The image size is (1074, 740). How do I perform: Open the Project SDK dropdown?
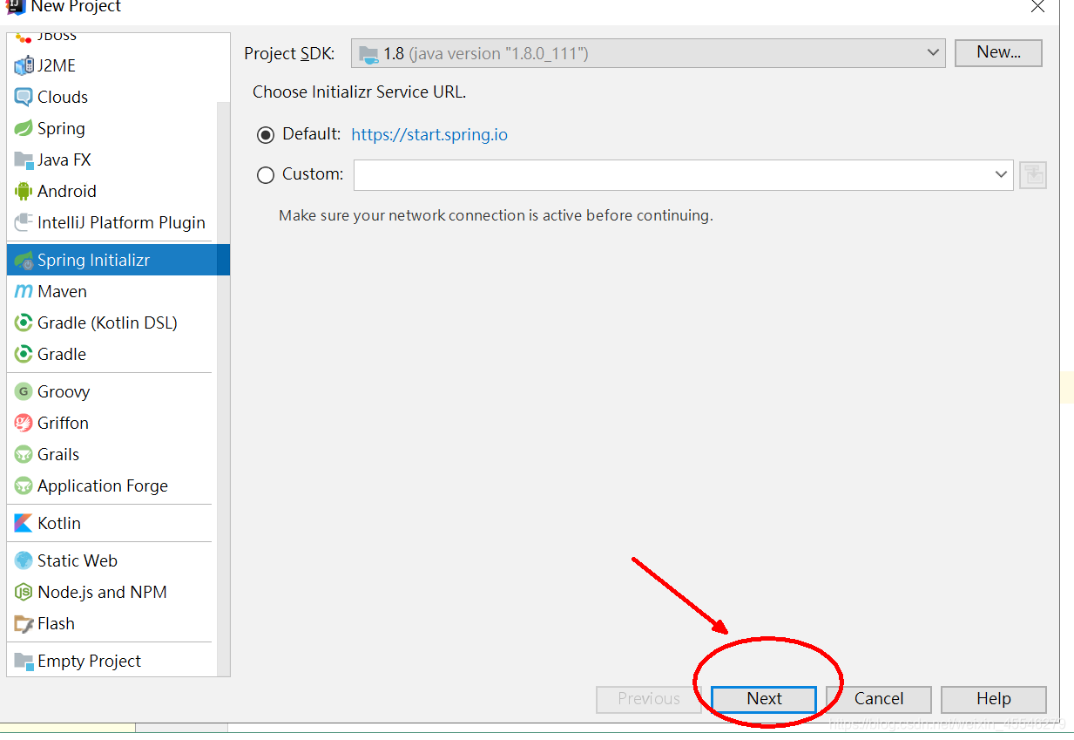[x=648, y=53]
